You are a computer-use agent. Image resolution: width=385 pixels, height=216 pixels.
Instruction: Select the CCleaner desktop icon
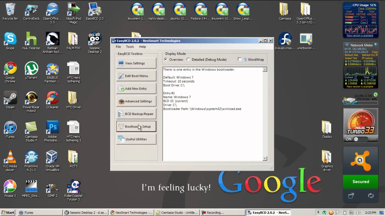click(x=52, y=100)
